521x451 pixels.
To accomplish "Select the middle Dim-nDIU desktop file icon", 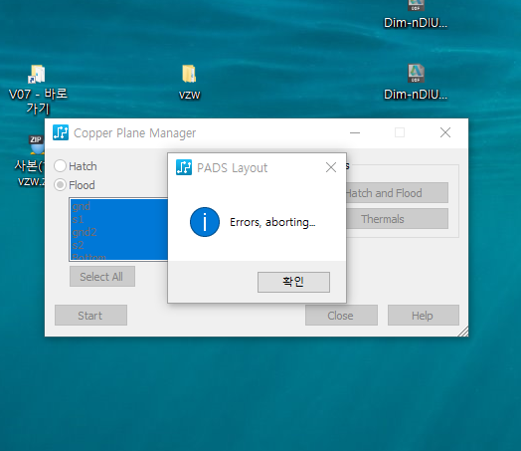I will 416,74.
